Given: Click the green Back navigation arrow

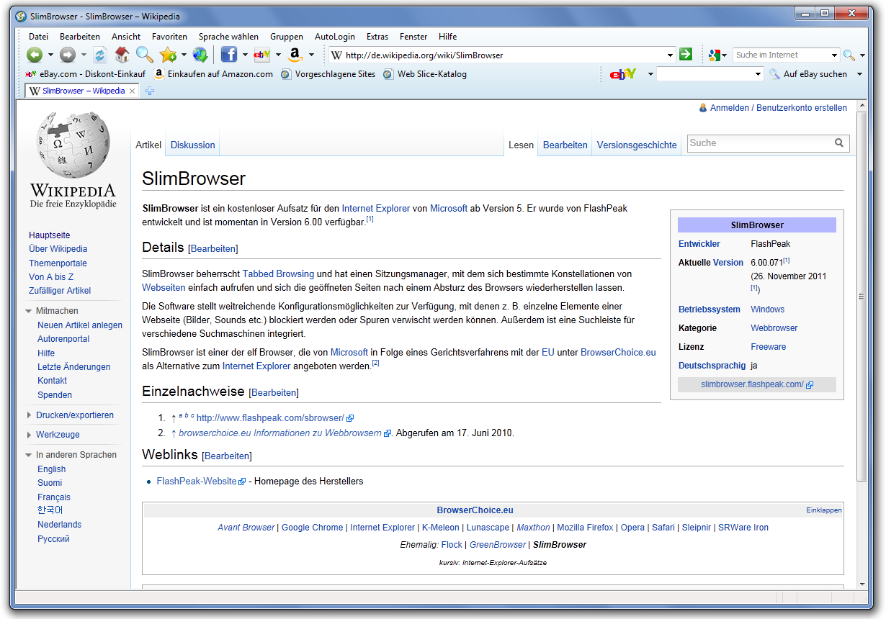Looking at the screenshot, I should tap(34, 55).
